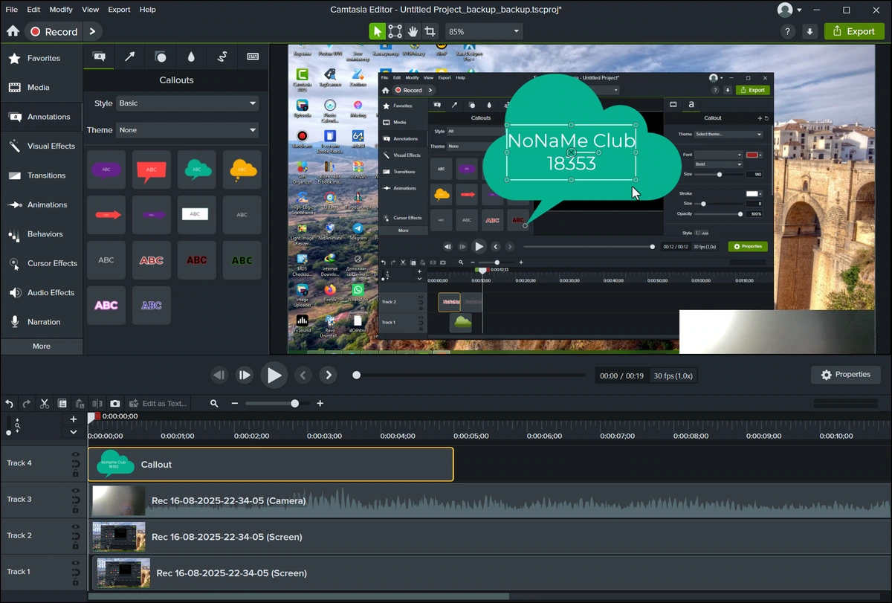This screenshot has width=892, height=603.
Task: Select the Callouts annotation tab icon
Action: pos(98,57)
